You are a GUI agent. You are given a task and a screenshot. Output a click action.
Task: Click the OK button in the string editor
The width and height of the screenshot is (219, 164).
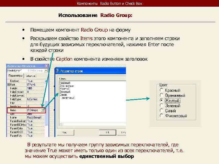coord(108,132)
